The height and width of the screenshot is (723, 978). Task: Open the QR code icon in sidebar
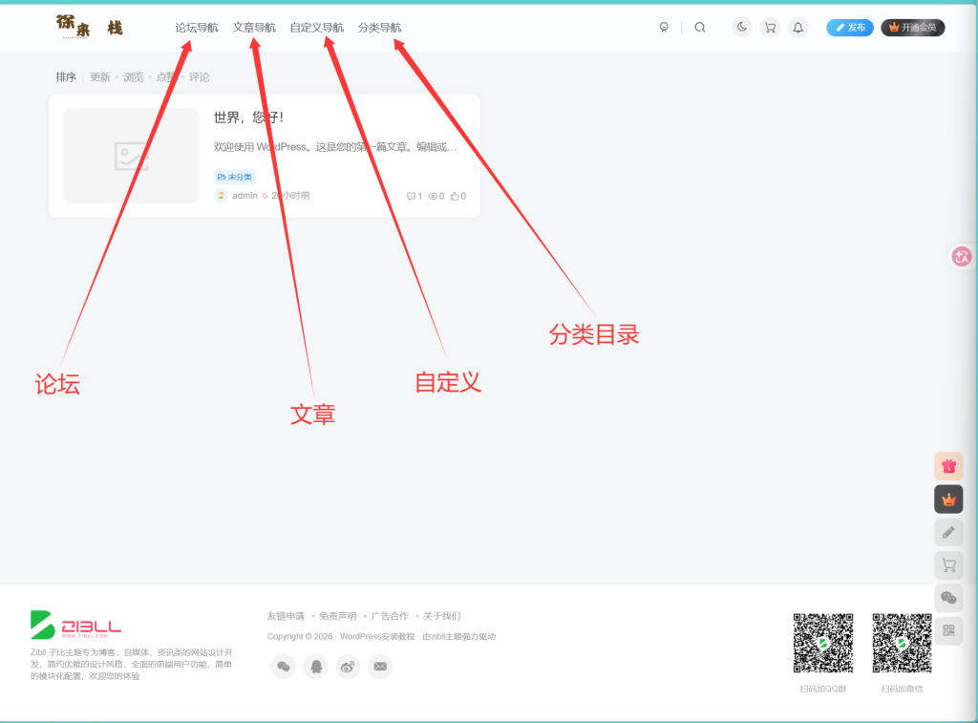(x=948, y=630)
